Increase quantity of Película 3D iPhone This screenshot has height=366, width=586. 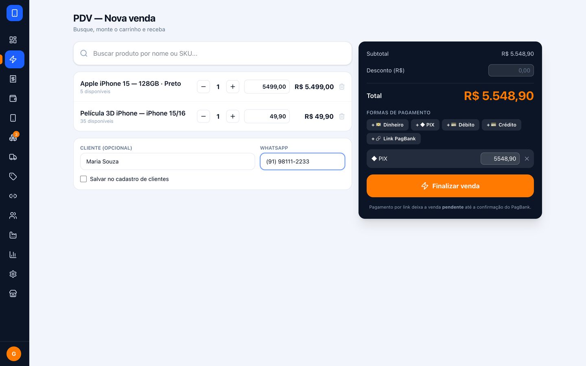tap(233, 116)
